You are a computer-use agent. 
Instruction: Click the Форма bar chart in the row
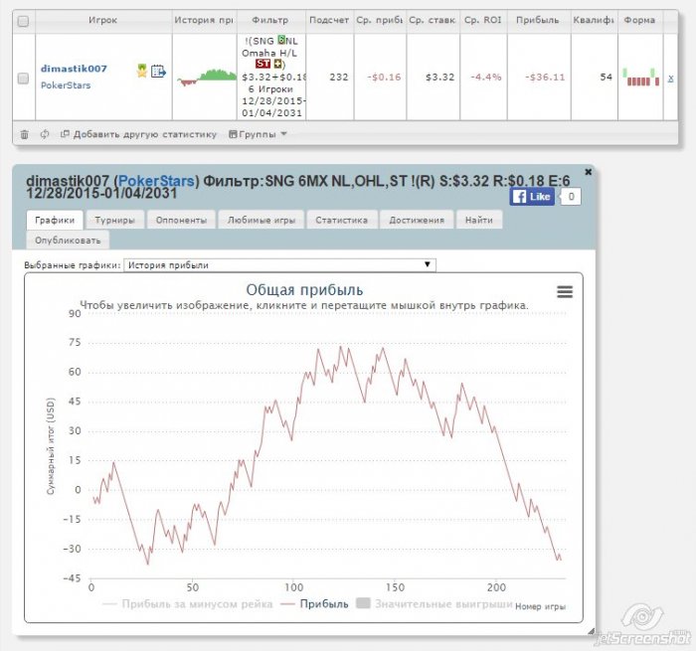tap(640, 77)
